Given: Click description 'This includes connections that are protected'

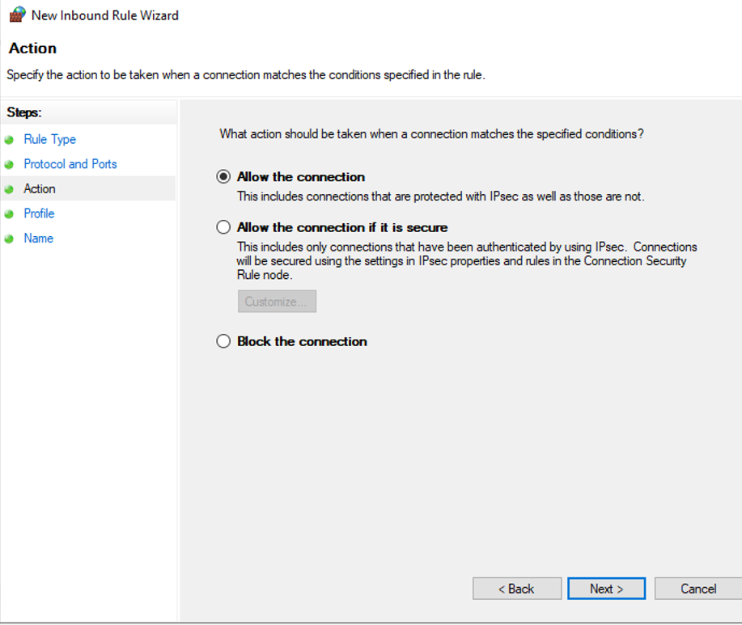Looking at the screenshot, I should (x=440, y=196).
